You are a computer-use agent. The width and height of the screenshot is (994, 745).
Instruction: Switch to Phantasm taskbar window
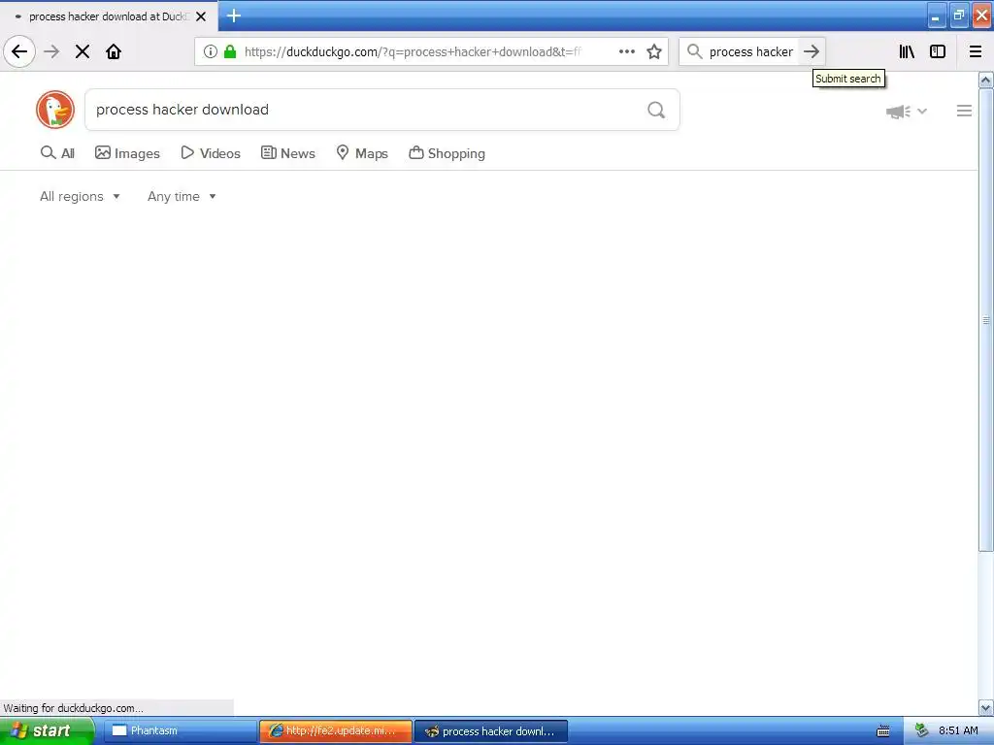(180, 730)
